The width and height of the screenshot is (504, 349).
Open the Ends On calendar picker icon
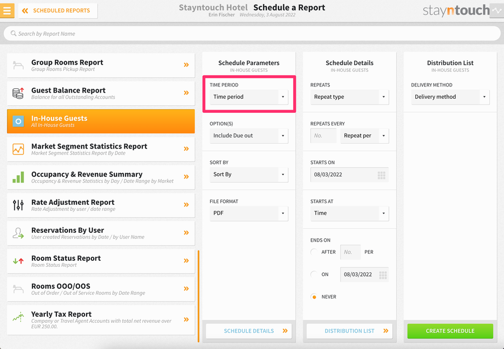tap(383, 275)
